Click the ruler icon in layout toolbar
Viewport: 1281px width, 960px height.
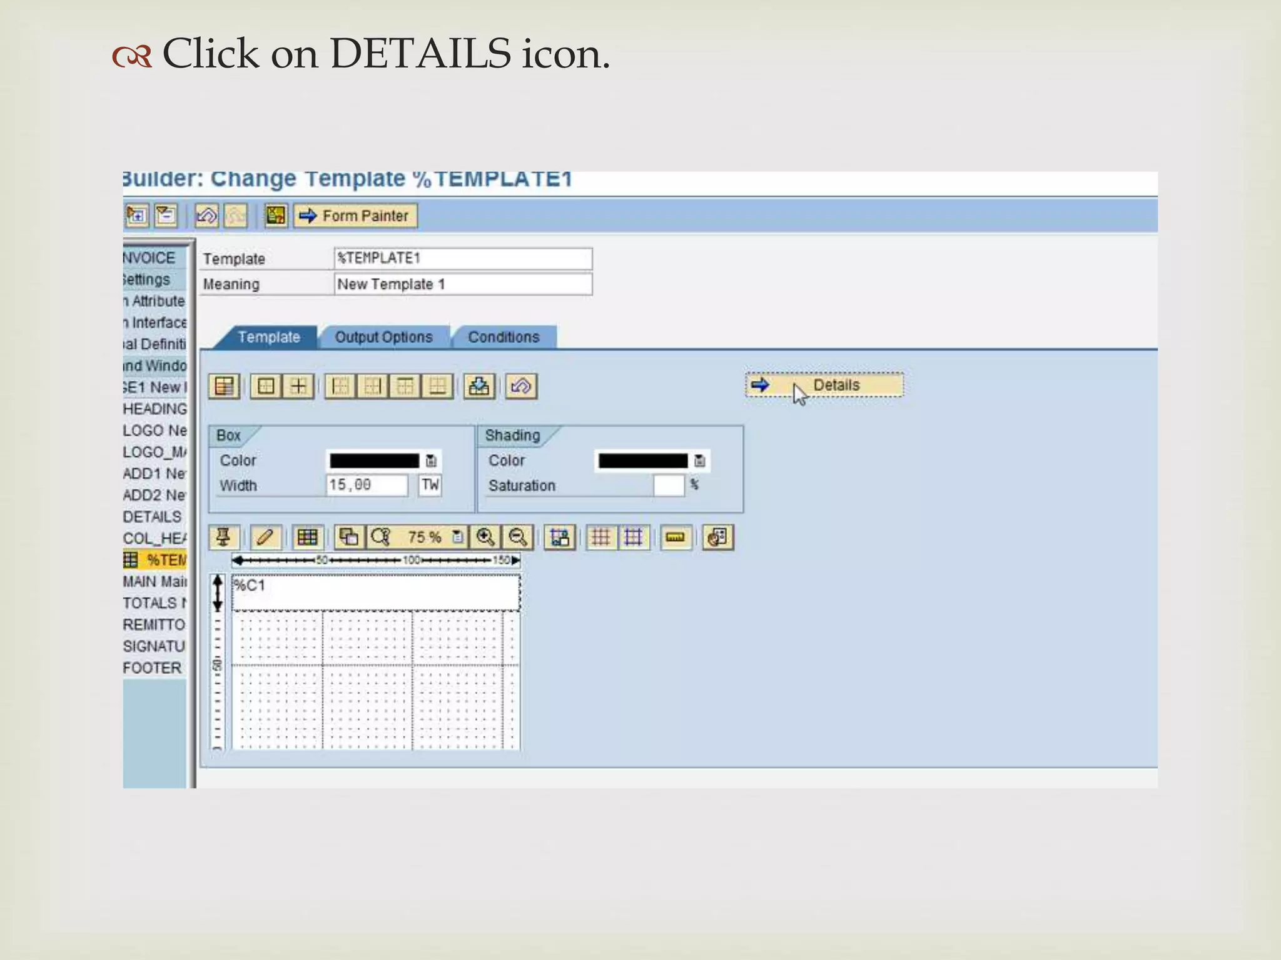coord(676,537)
